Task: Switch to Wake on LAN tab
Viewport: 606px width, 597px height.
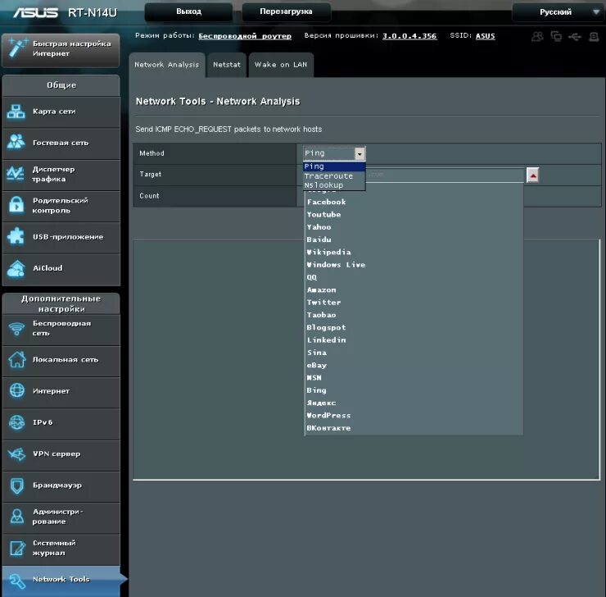Action: coord(281,65)
